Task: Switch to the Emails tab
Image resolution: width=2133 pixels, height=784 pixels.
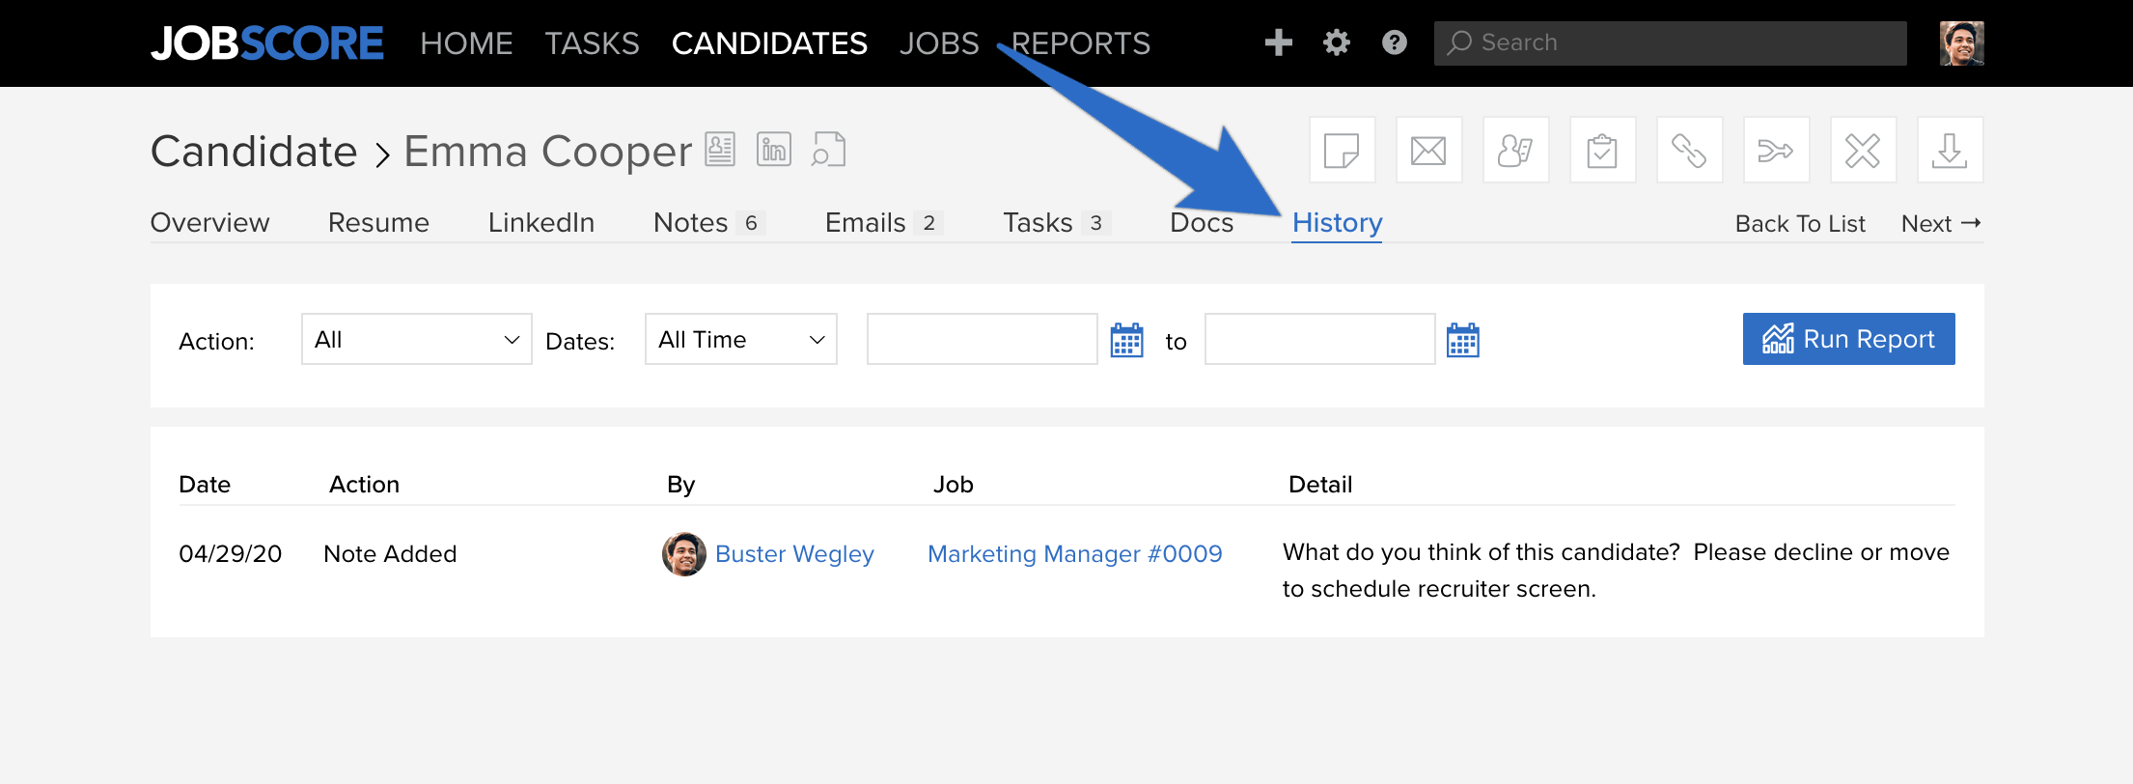Action: [x=884, y=222]
